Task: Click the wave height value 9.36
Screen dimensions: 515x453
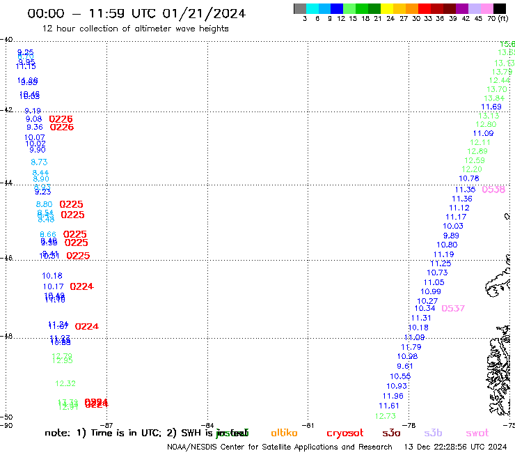Action: [35, 127]
